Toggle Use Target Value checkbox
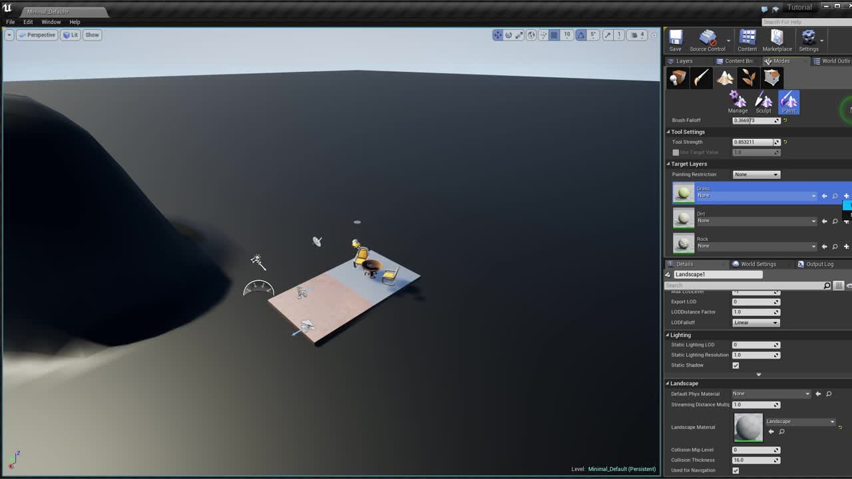 (x=676, y=152)
